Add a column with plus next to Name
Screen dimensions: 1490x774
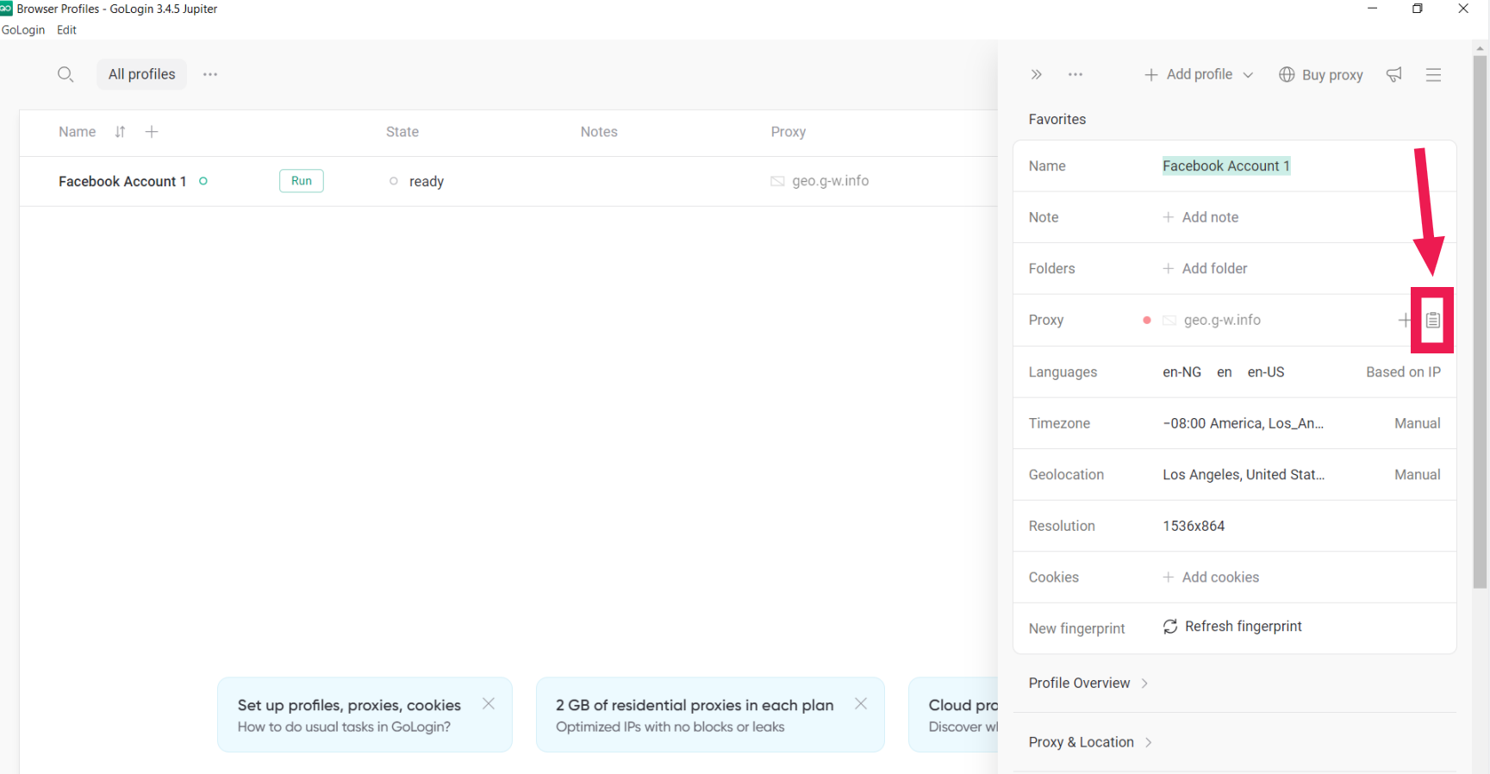point(152,132)
